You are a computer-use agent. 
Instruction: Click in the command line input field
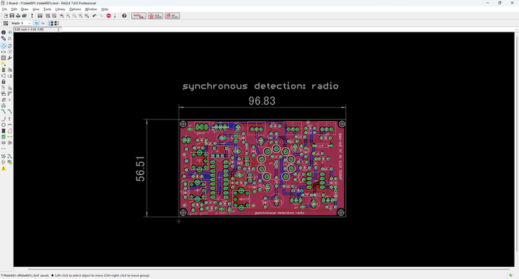pos(288,30)
